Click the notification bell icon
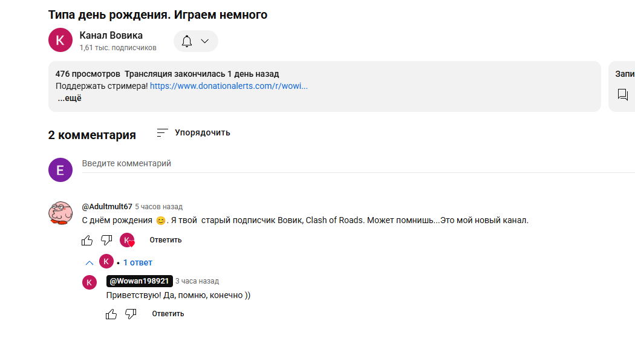The height and width of the screenshot is (341, 635). [187, 41]
